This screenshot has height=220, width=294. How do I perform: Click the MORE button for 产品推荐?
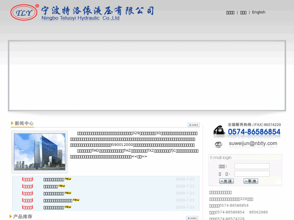tap(192, 218)
